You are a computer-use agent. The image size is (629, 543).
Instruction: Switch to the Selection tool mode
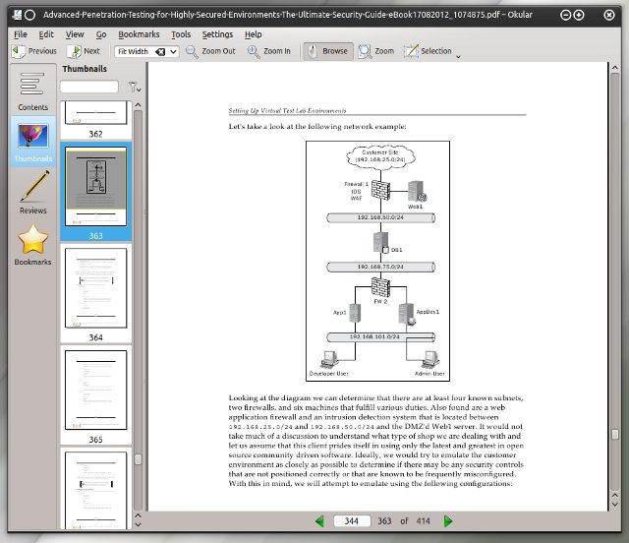click(x=428, y=51)
